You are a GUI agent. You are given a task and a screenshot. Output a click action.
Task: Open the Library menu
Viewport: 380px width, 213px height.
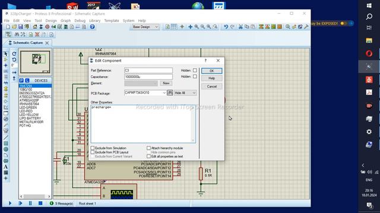tap(94, 21)
